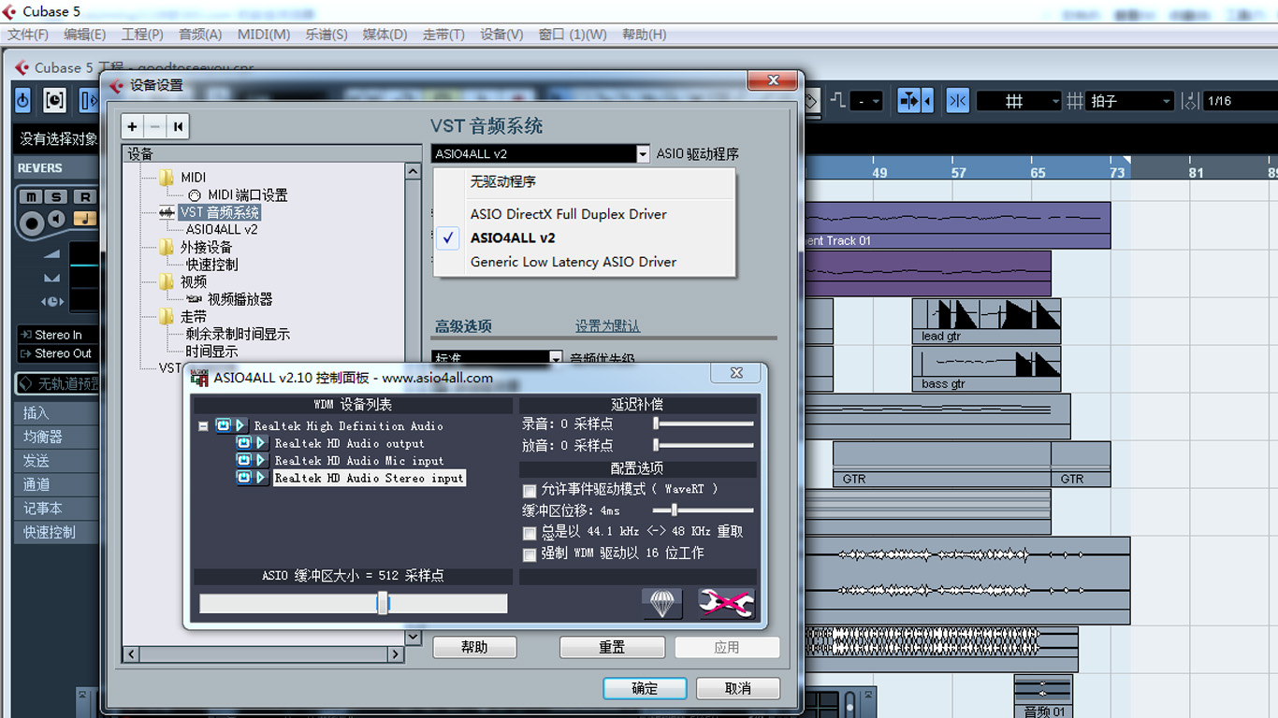
Task: Open the 1/16 quantize value dropdown
Action: click(x=1240, y=101)
